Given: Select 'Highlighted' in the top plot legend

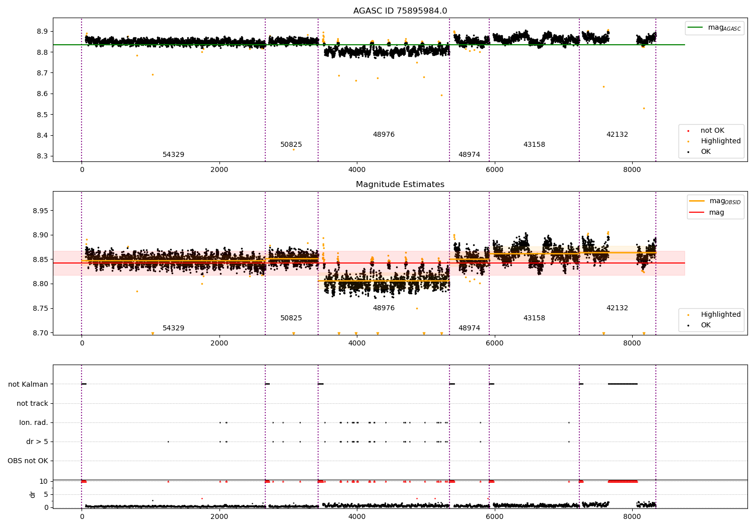Looking at the screenshot, I should coord(721,141).
